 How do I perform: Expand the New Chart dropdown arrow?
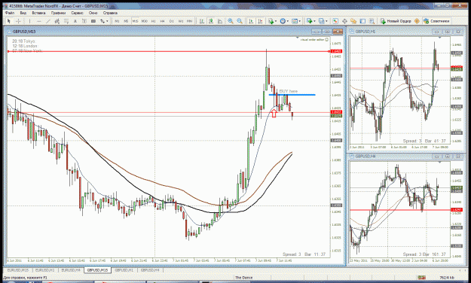(314, 21)
